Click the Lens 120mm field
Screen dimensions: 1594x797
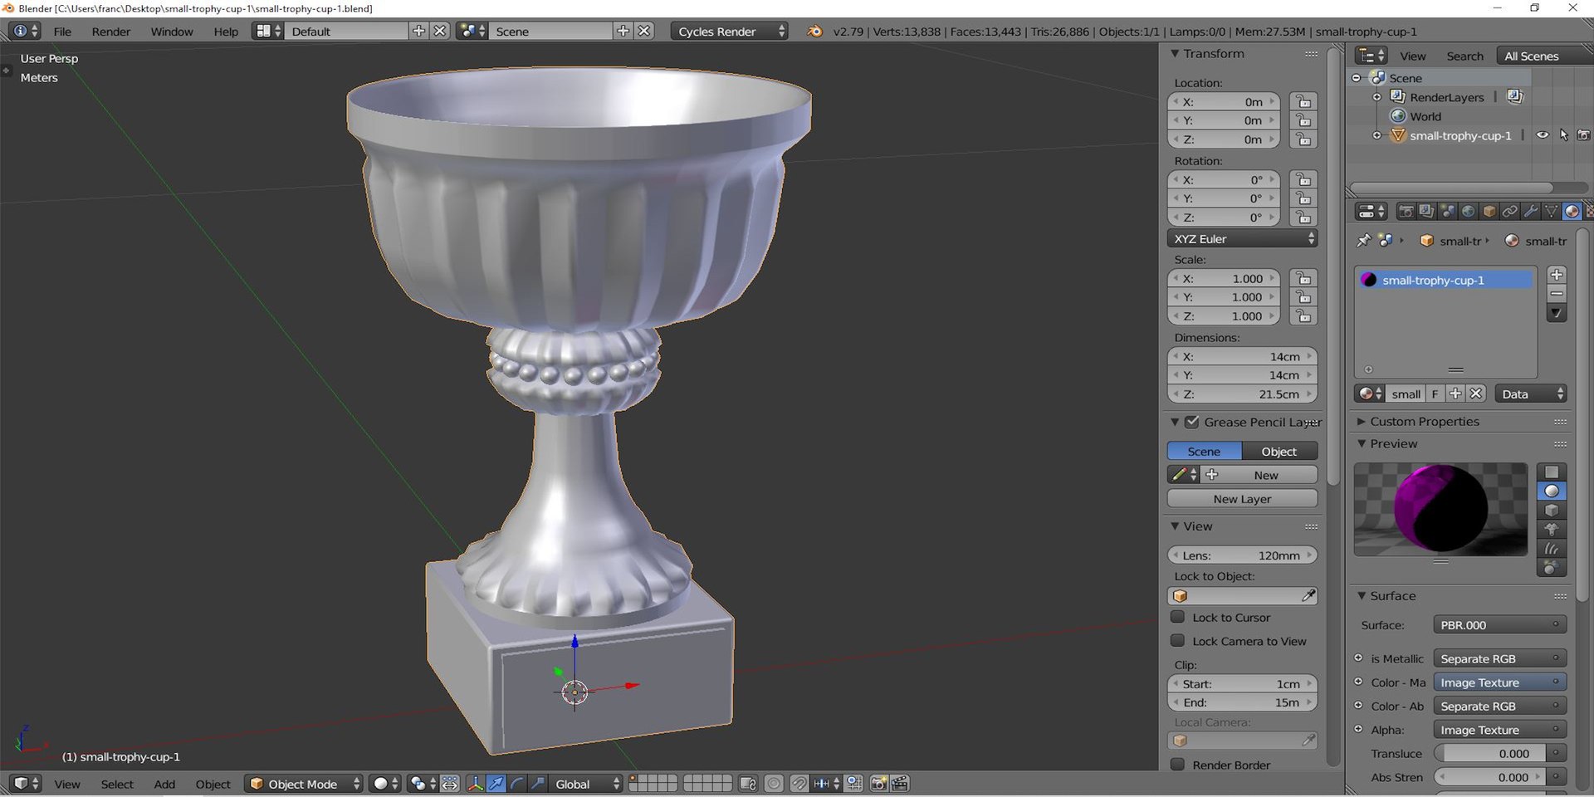coord(1242,555)
